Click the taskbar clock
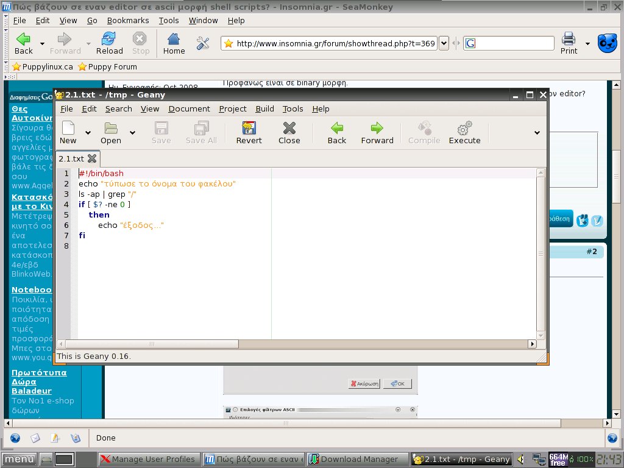The height and width of the screenshot is (468, 624). coord(609,459)
